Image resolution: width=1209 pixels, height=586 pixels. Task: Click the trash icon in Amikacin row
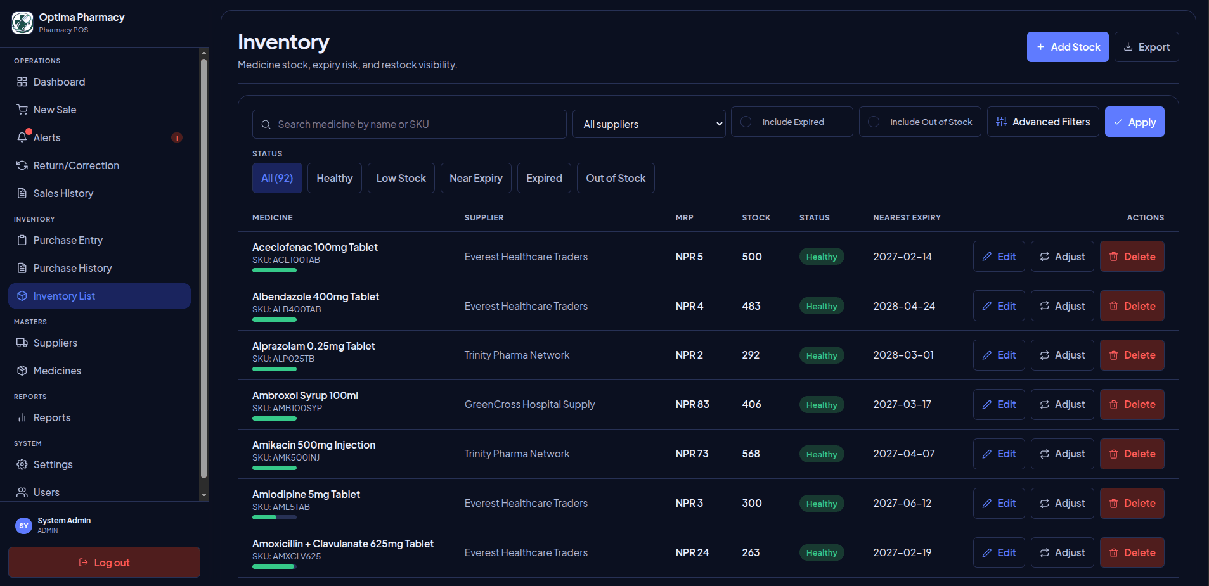(1114, 454)
